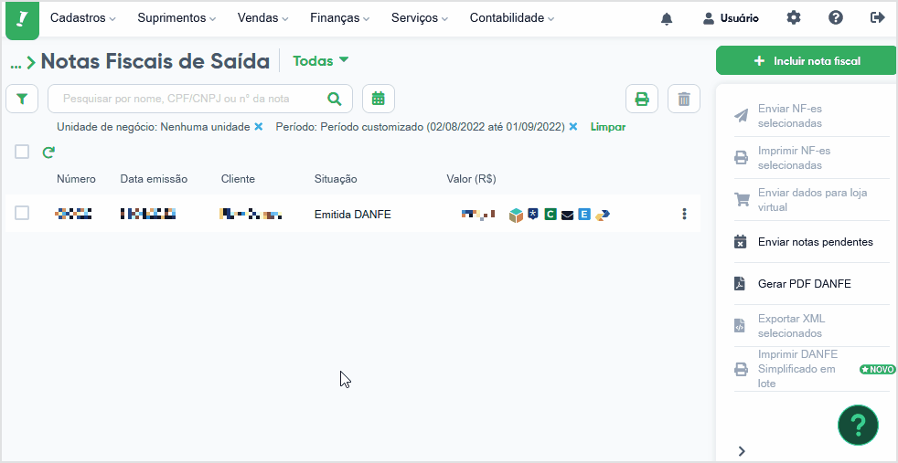Open the Todas status dropdown

tap(321, 60)
